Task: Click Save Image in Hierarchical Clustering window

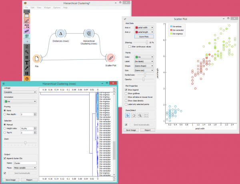Action: click(x=10, y=180)
